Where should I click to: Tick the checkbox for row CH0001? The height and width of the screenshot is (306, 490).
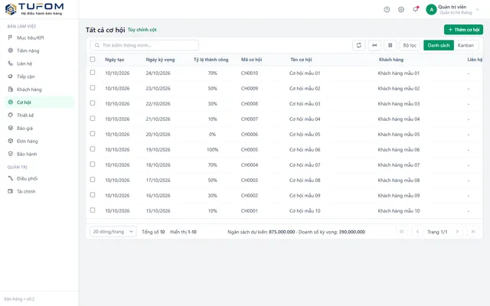click(93, 210)
